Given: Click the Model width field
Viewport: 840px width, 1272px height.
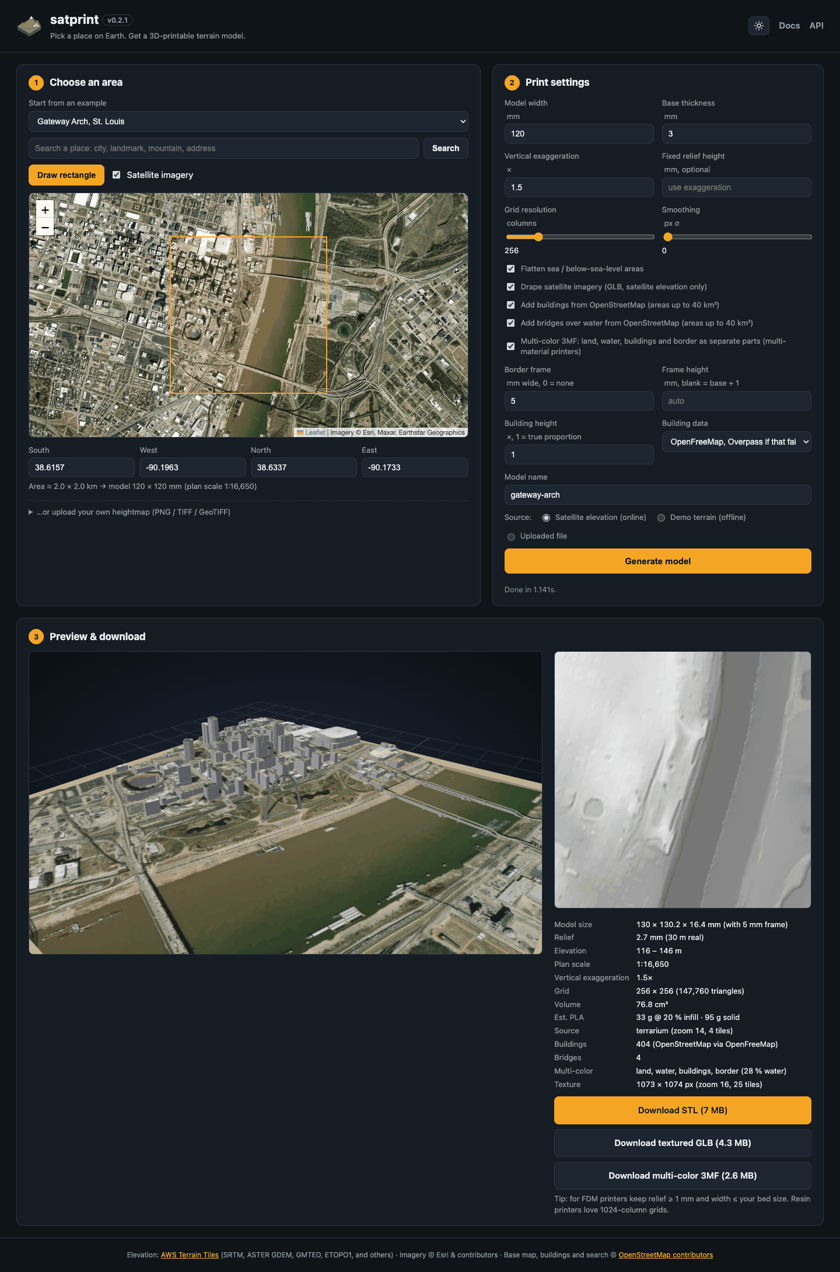Looking at the screenshot, I should (x=579, y=134).
